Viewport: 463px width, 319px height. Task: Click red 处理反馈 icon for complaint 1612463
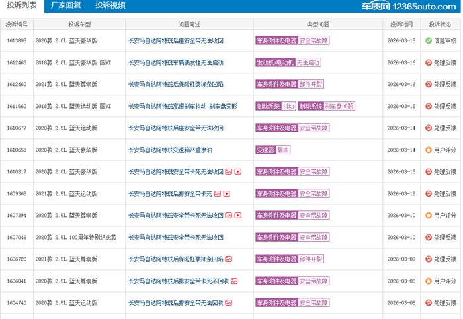click(x=428, y=62)
